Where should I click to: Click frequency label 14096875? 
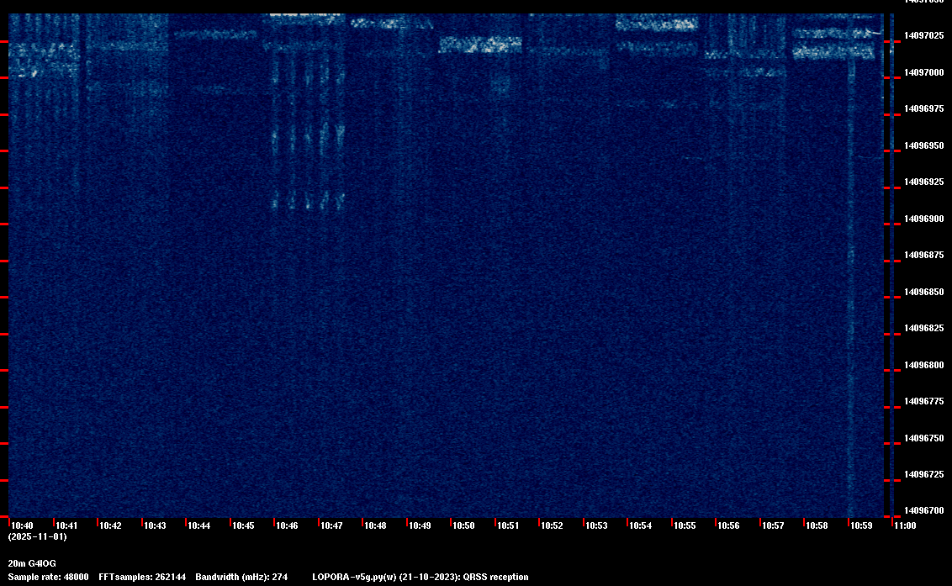pyautogui.click(x=924, y=255)
